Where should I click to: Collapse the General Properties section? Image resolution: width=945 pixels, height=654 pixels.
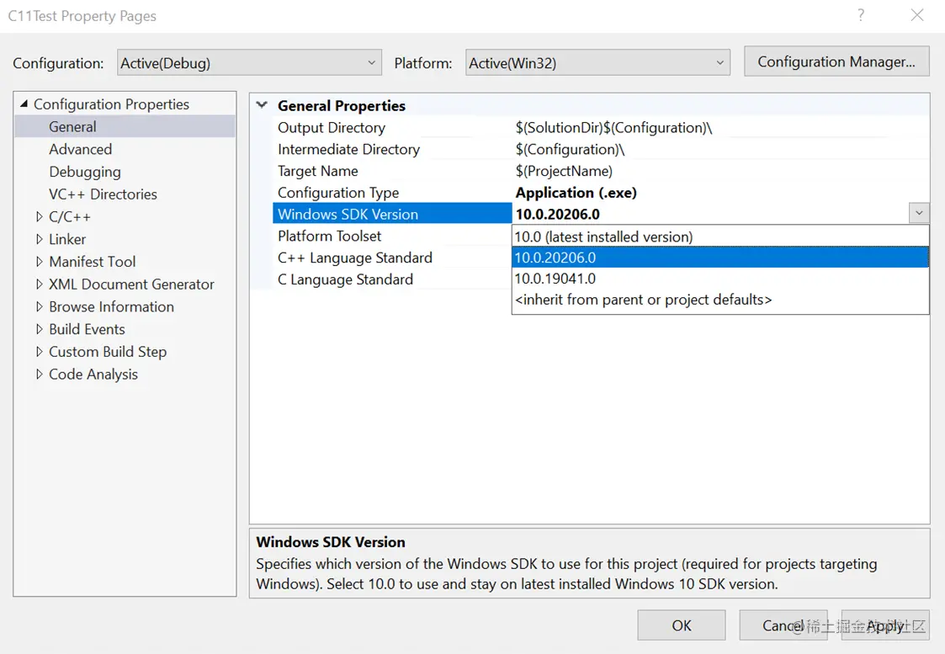click(x=262, y=106)
